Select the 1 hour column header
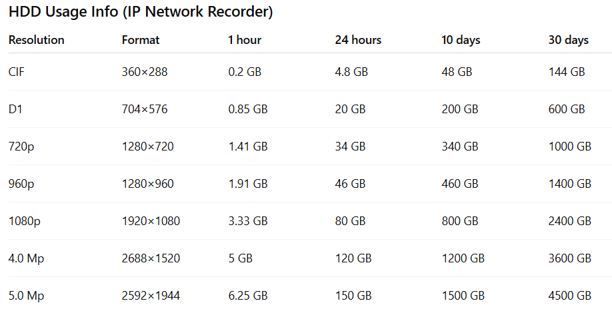 tap(245, 40)
